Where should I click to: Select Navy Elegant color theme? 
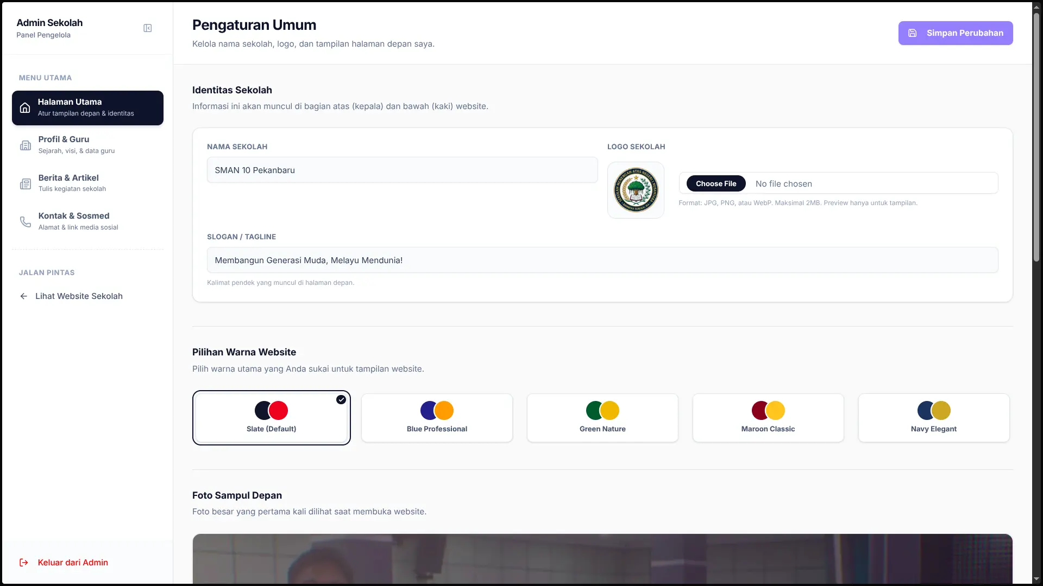coord(934,418)
